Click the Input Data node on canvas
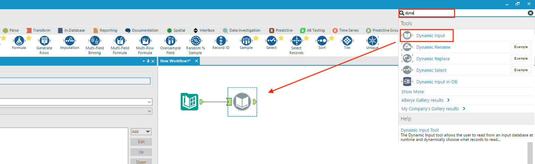 [190, 101]
